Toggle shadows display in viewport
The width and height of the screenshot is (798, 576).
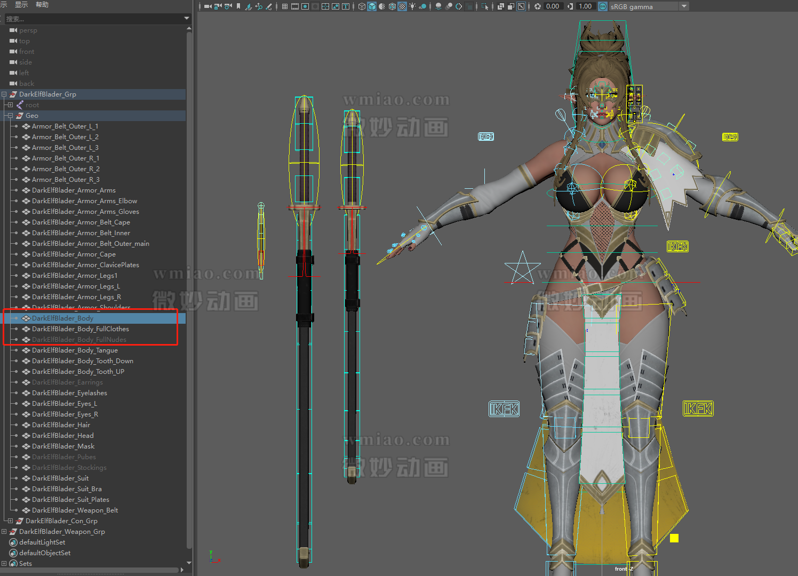pyautogui.click(x=422, y=6)
